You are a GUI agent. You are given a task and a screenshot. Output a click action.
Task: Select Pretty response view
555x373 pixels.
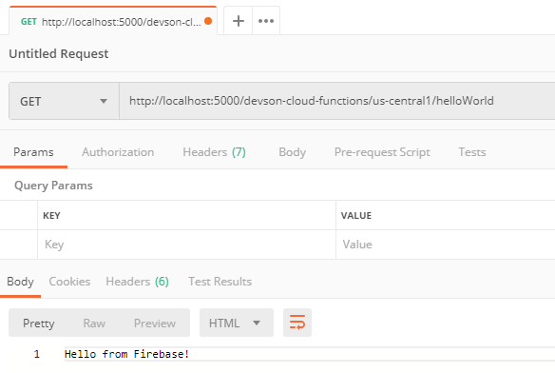coord(39,324)
